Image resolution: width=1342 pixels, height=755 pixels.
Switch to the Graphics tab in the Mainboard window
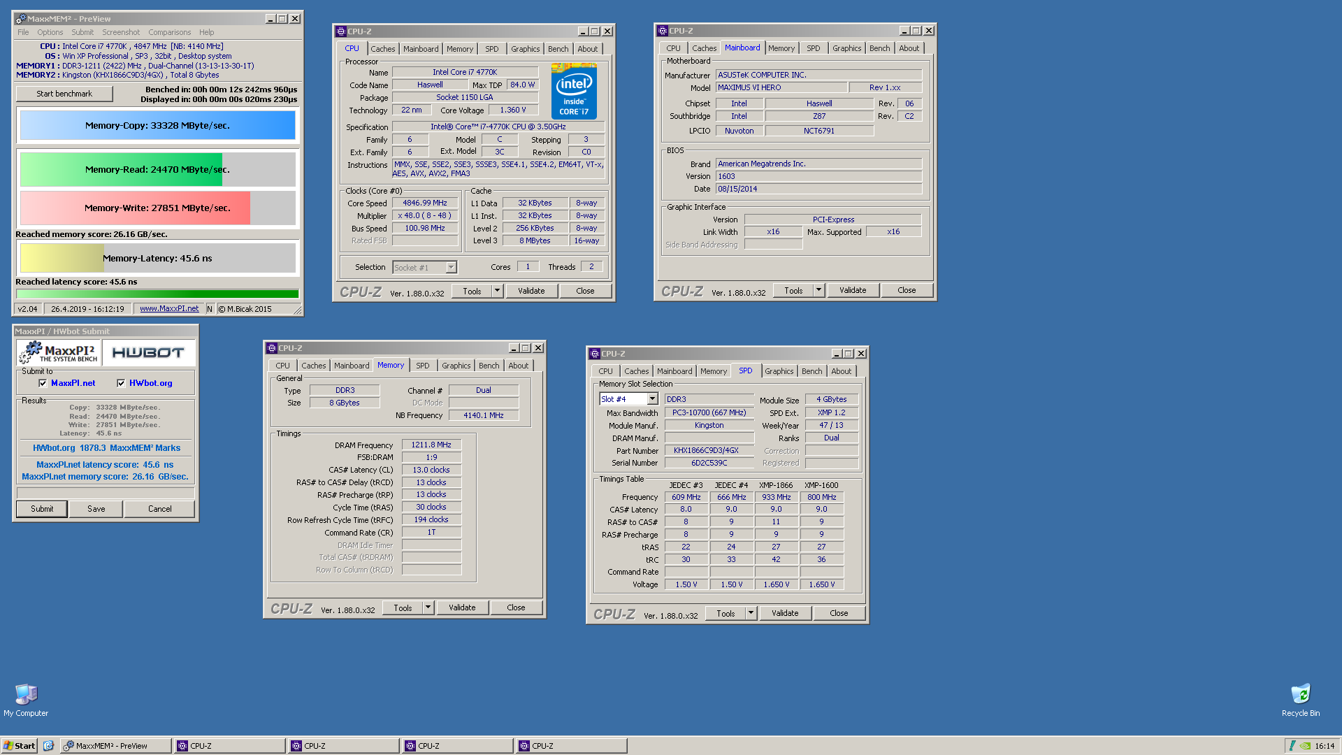846,48
